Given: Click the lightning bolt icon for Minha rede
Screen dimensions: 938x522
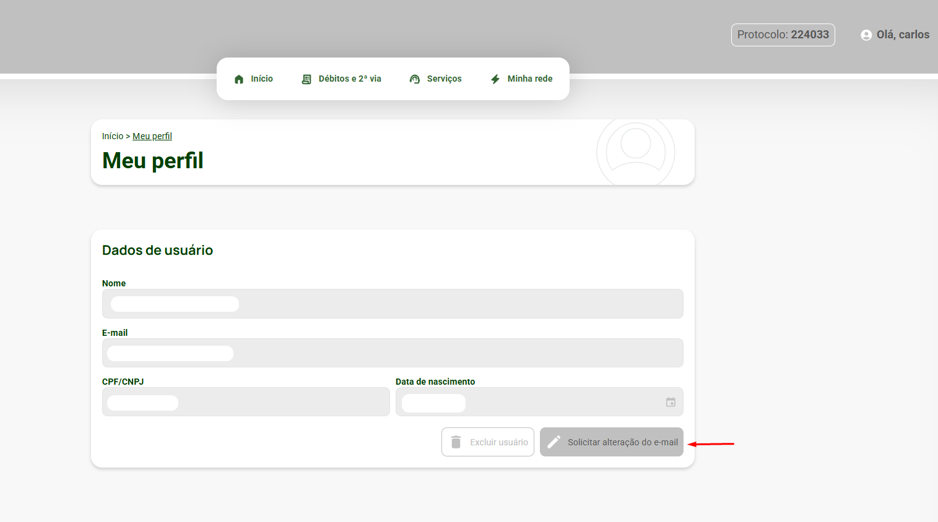Looking at the screenshot, I should click(495, 79).
